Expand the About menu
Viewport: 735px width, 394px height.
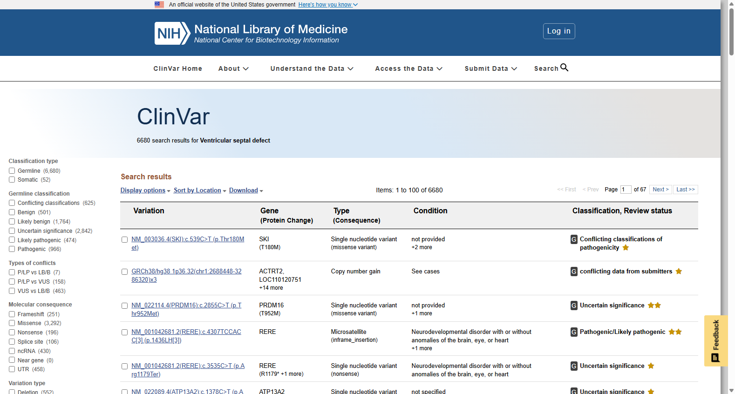(233, 68)
